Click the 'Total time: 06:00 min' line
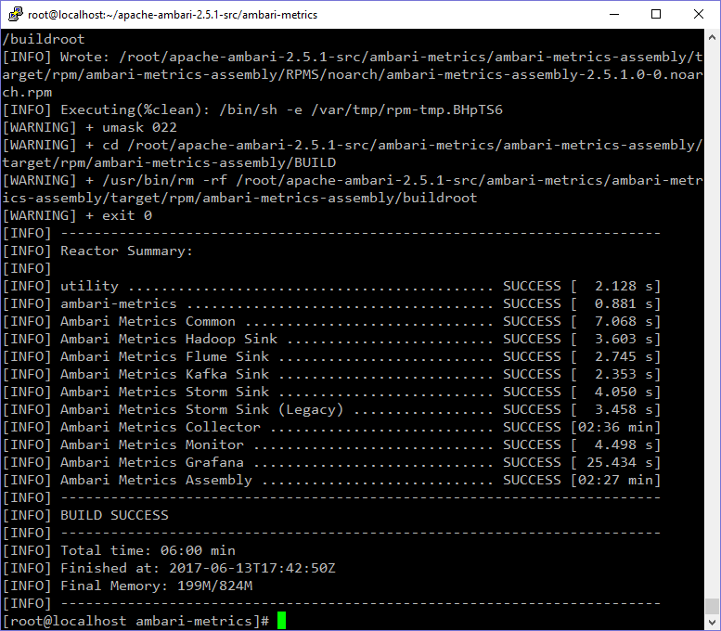The image size is (721, 631). (x=119, y=550)
